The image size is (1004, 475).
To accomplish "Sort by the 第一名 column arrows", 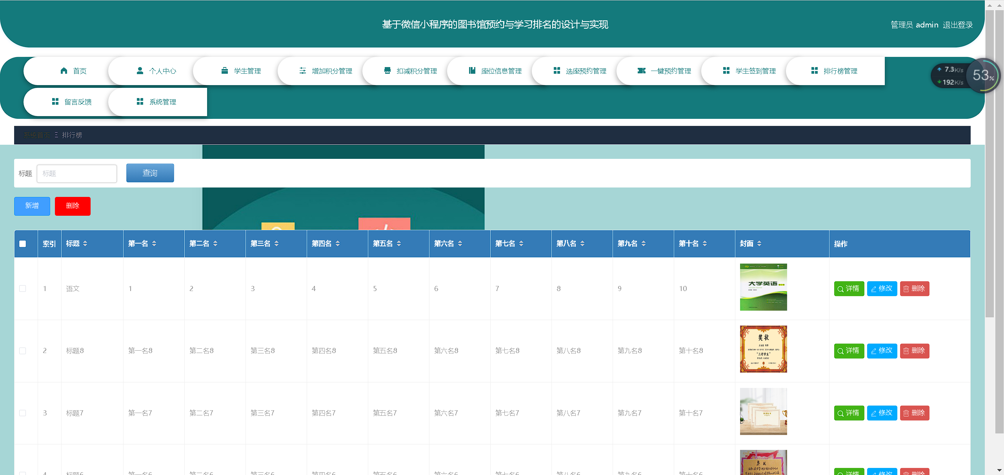I will tap(154, 244).
